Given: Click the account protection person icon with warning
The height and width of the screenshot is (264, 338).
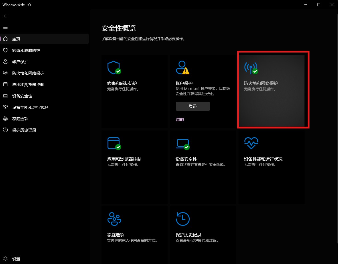Looking at the screenshot, I should coord(182,67).
